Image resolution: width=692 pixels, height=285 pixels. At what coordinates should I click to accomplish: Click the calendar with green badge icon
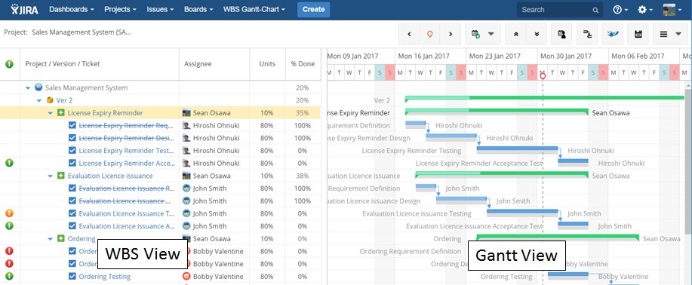pos(475,34)
